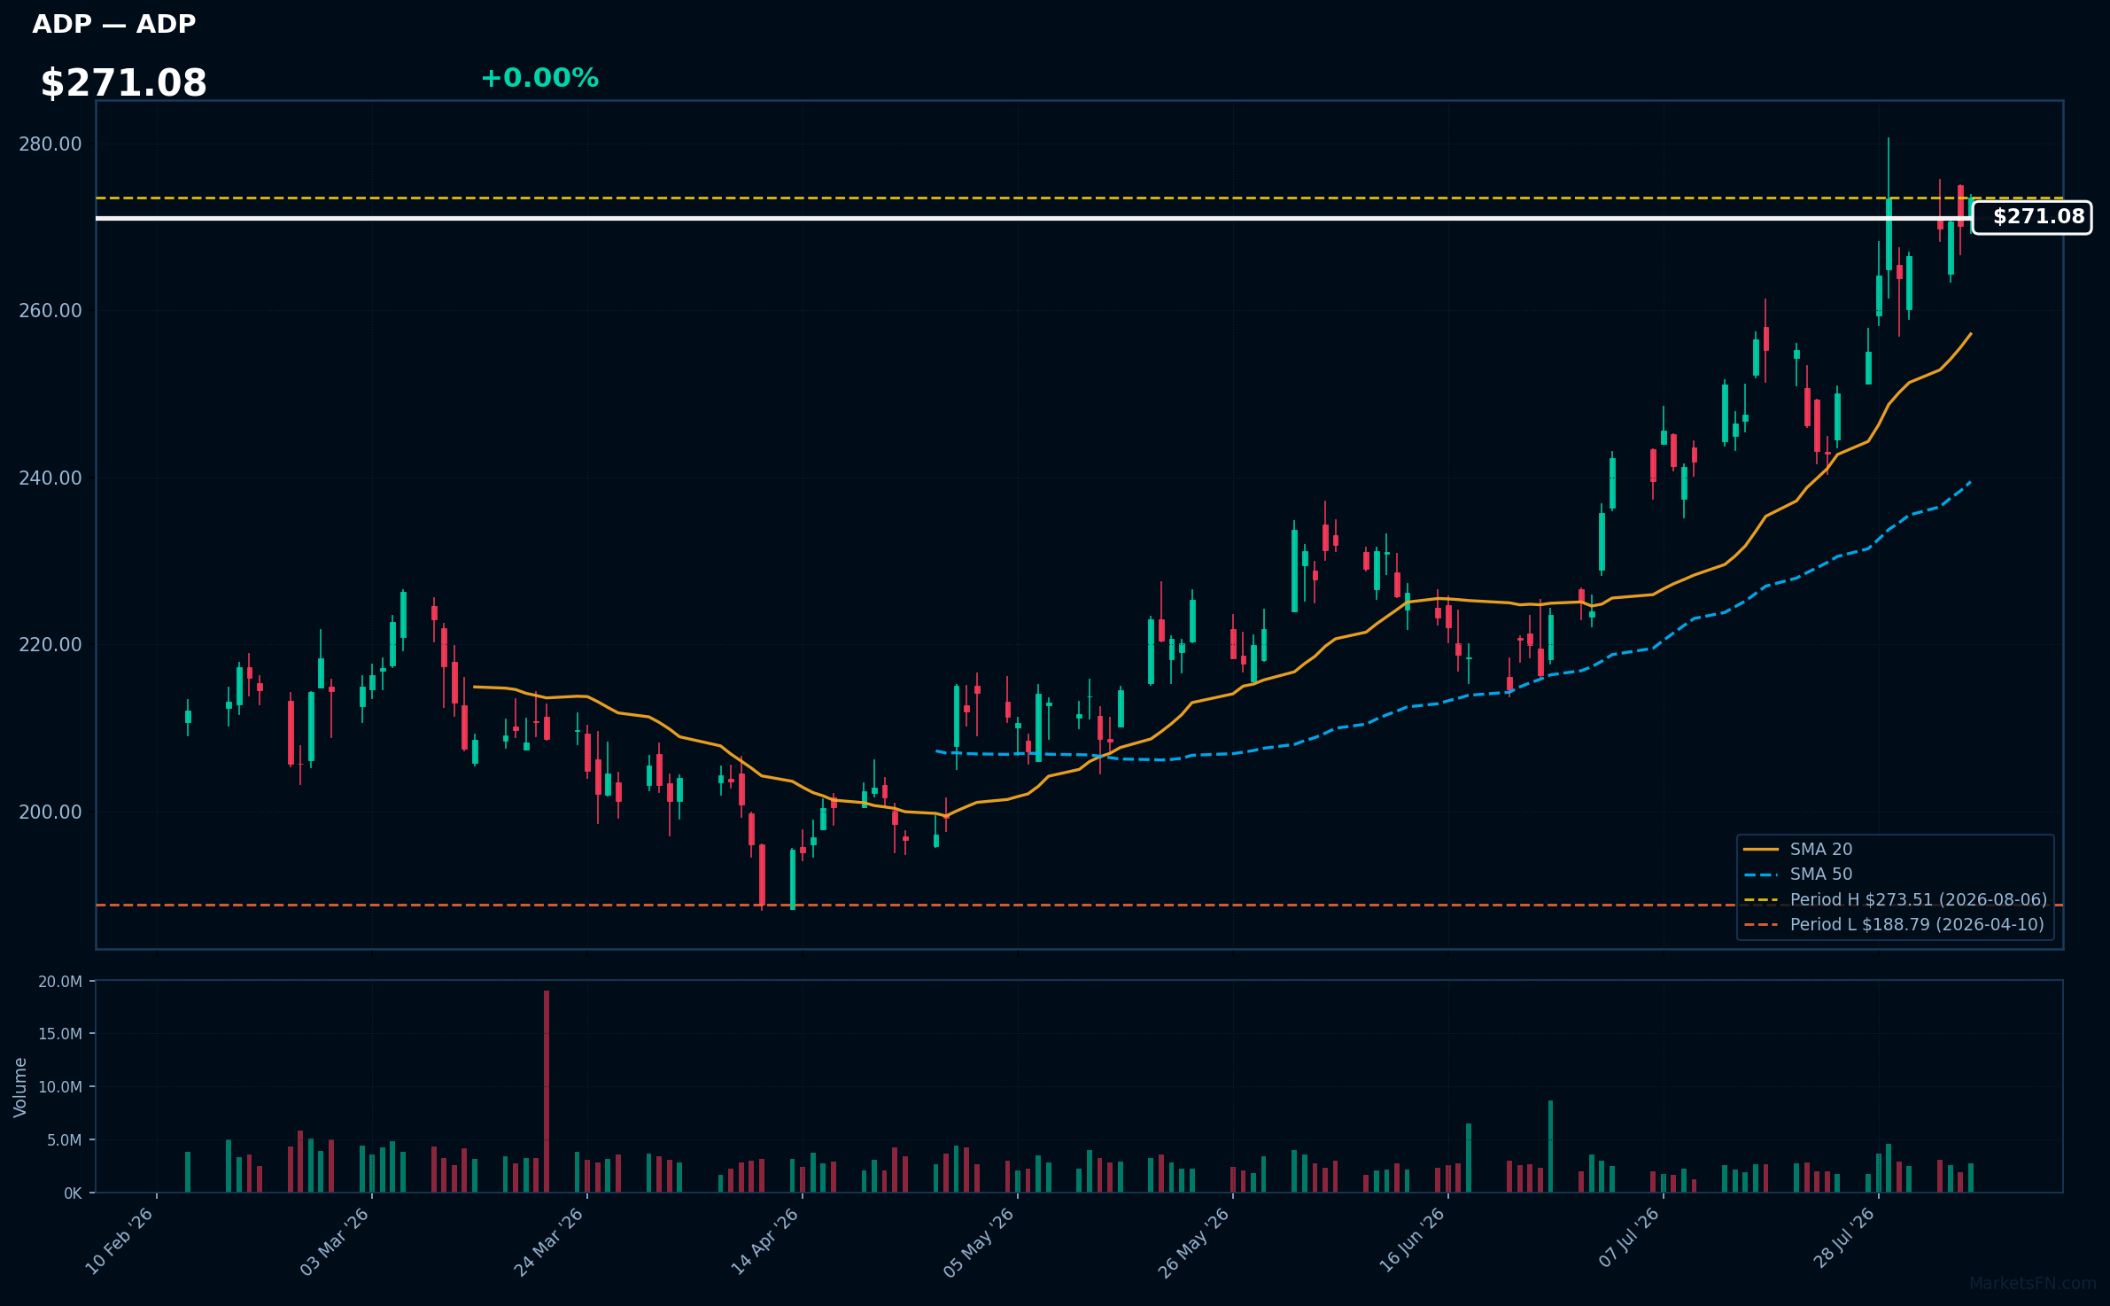Image resolution: width=2110 pixels, height=1306 pixels.
Task: Click the 5.0M volume axis label
Action: [x=65, y=1140]
